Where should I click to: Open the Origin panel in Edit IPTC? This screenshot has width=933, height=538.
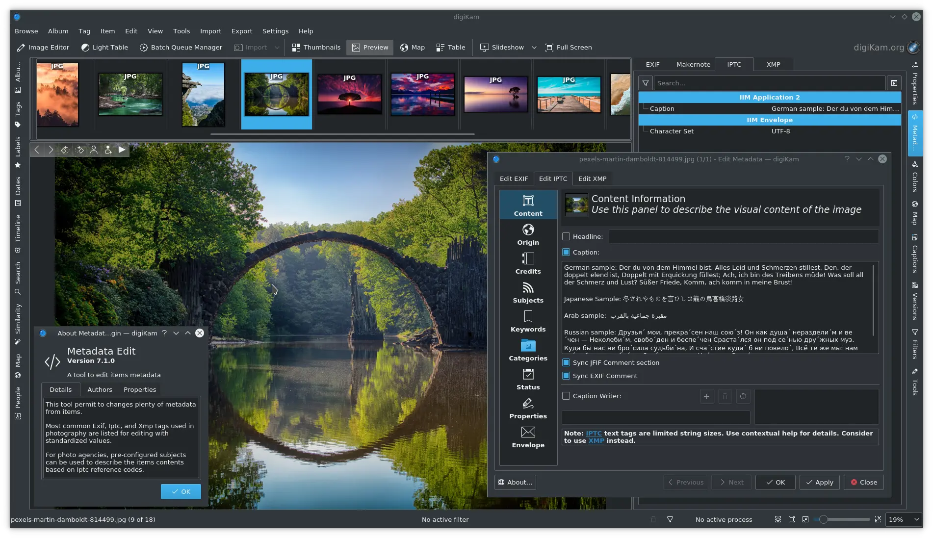point(528,234)
